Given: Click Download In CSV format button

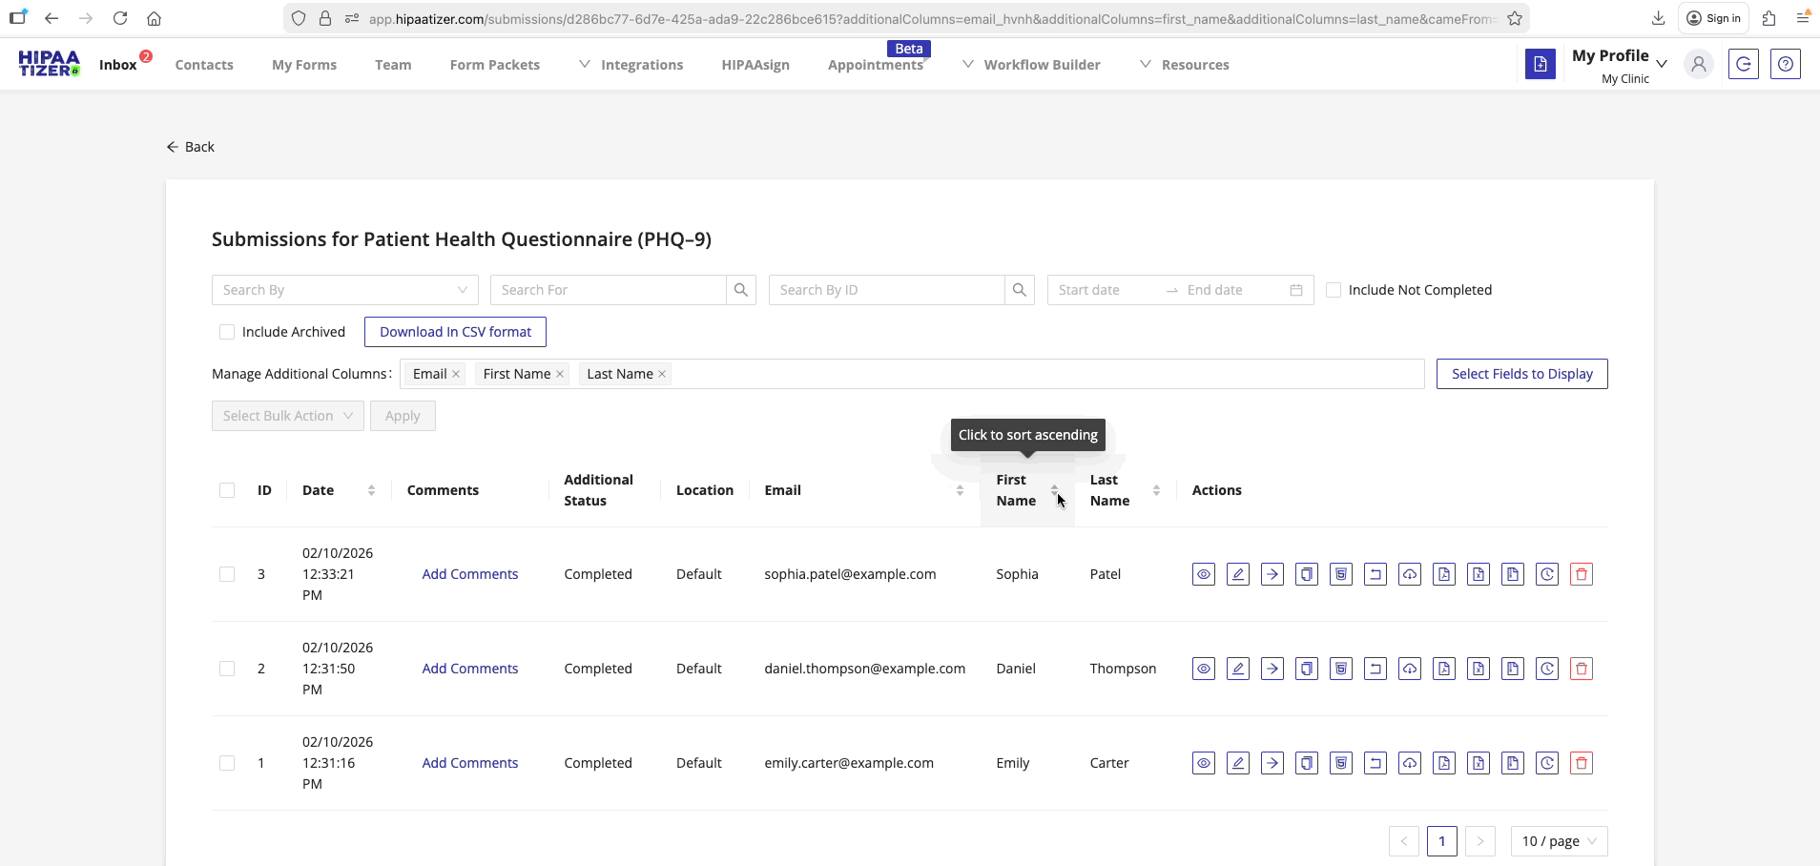Looking at the screenshot, I should click(455, 332).
